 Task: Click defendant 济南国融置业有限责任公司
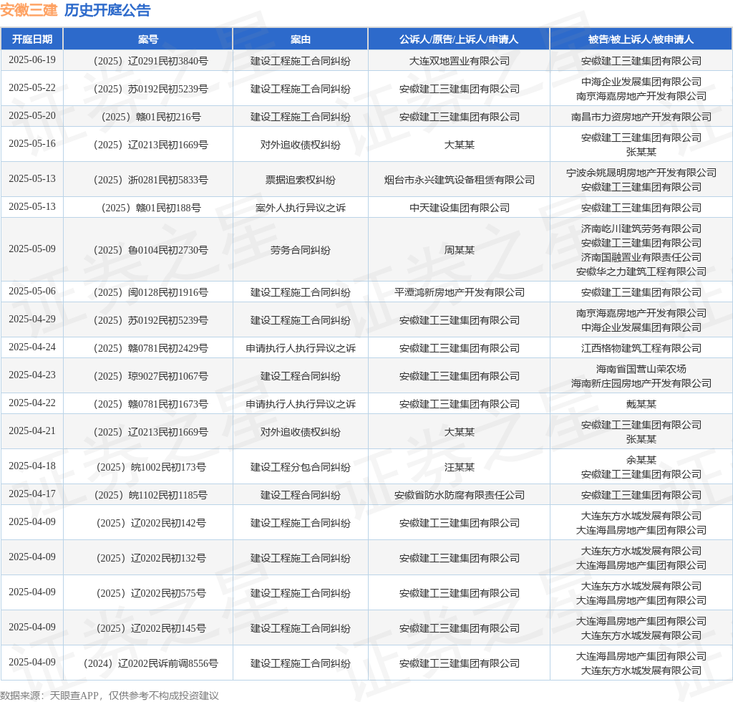coord(641,256)
